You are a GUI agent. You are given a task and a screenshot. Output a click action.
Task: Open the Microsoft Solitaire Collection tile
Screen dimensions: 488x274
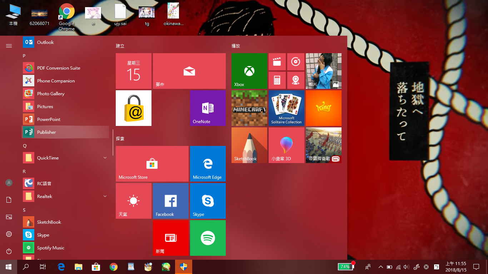coord(286,108)
